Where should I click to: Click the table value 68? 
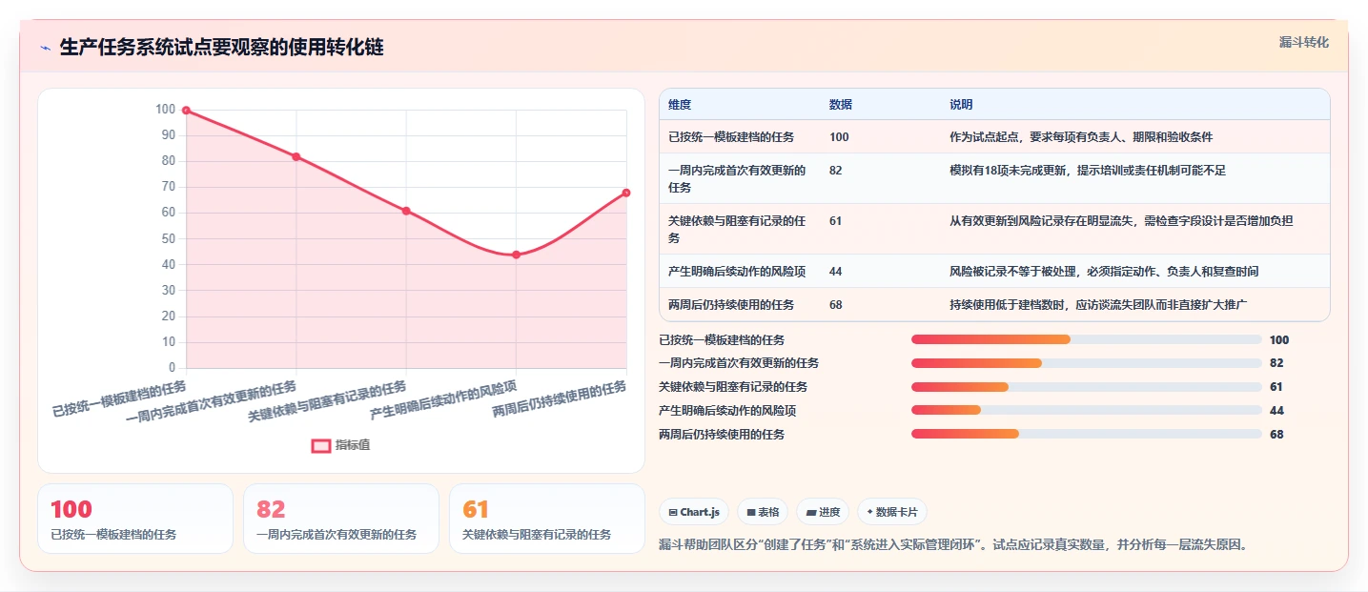[836, 305]
